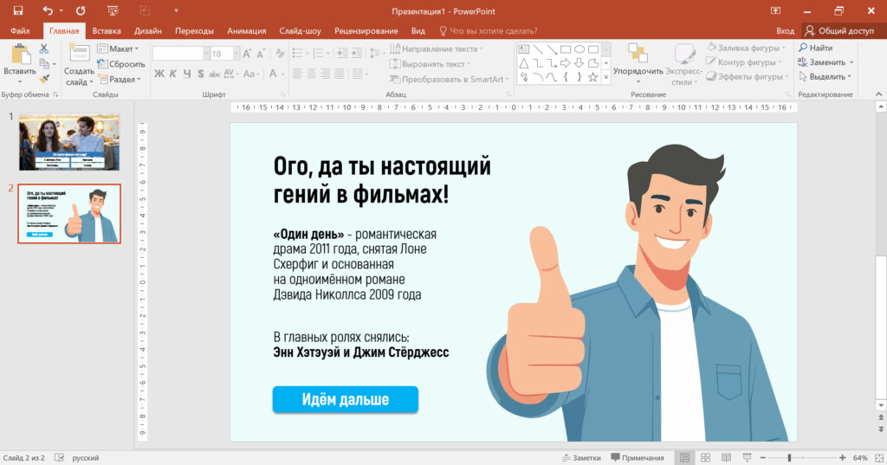
Task: Select the five-point star shape
Action: [592, 78]
